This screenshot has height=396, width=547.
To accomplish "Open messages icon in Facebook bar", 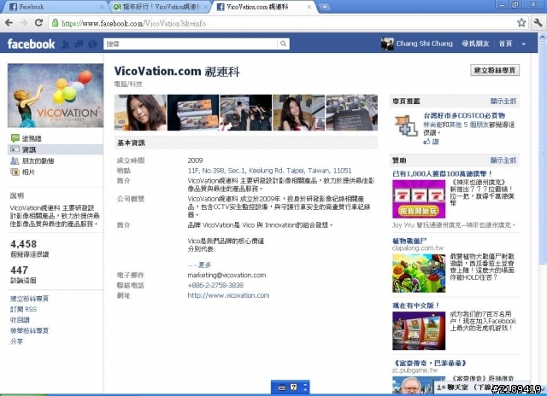I will pyautogui.click(x=79, y=44).
